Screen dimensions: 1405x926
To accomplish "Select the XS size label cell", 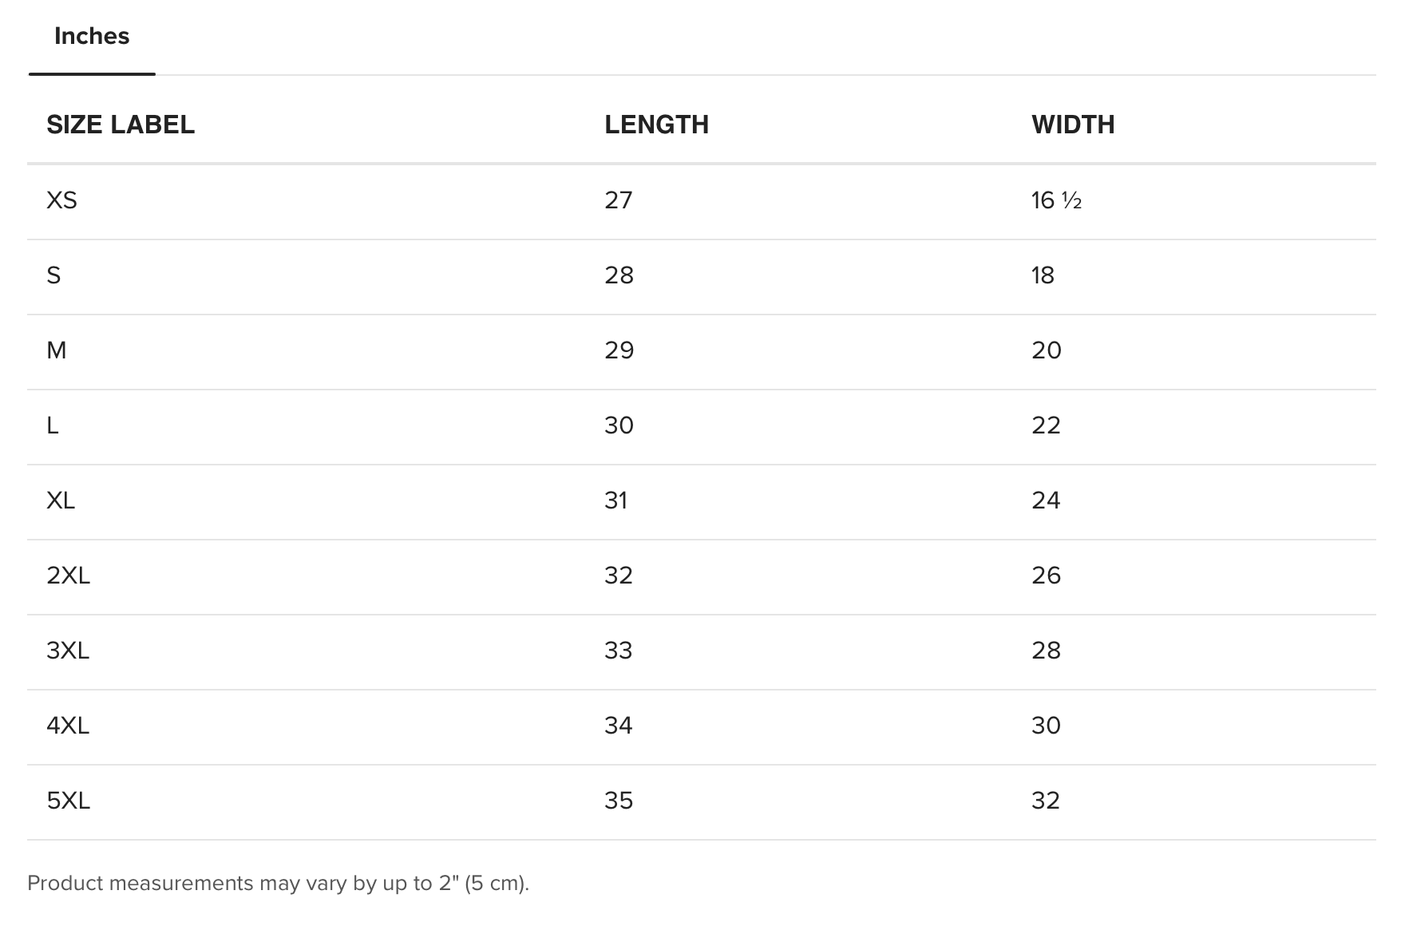I will pos(61,200).
